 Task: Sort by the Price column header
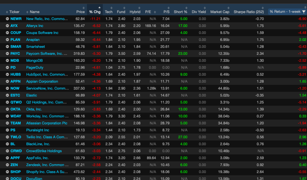80,12
